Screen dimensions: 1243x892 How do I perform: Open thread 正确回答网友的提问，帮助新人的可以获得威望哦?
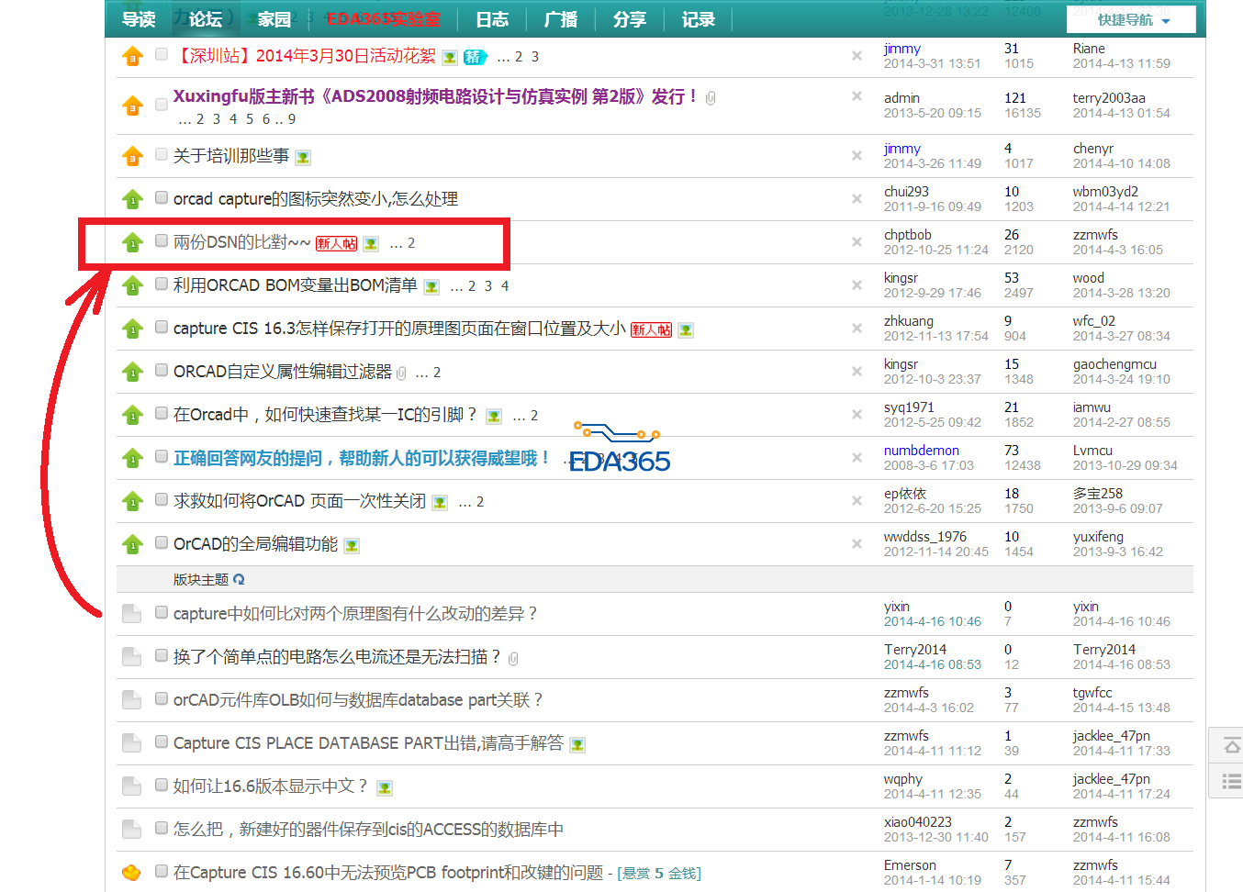(363, 458)
